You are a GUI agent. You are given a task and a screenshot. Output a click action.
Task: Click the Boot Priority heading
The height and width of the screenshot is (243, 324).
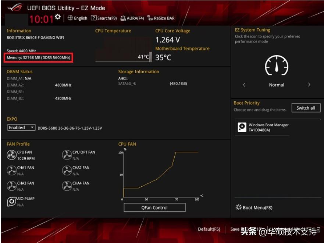[x=247, y=103]
